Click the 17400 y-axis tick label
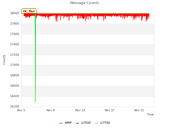 [15, 45]
